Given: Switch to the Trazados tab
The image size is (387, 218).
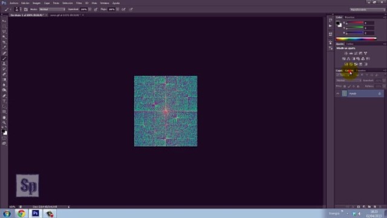Looking at the screenshot, I should (361, 71).
